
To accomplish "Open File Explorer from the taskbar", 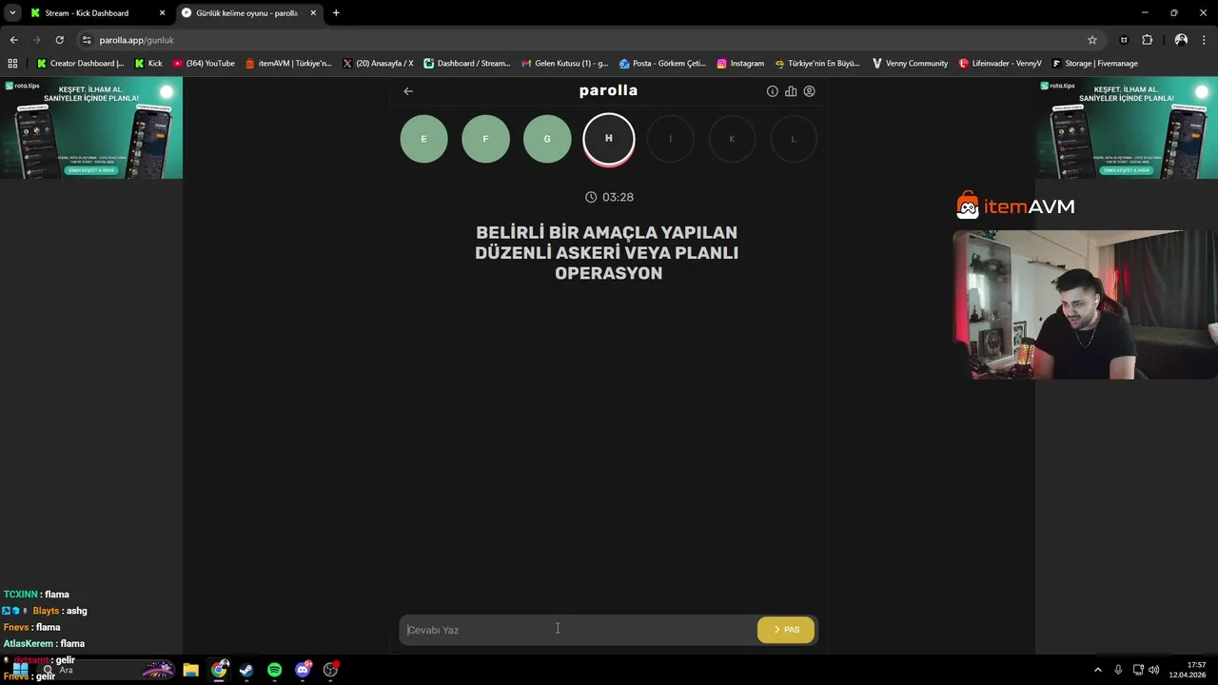I will point(190,670).
